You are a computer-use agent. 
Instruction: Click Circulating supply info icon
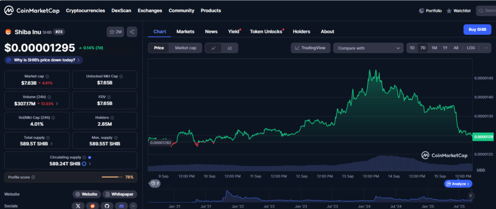(x=84, y=157)
